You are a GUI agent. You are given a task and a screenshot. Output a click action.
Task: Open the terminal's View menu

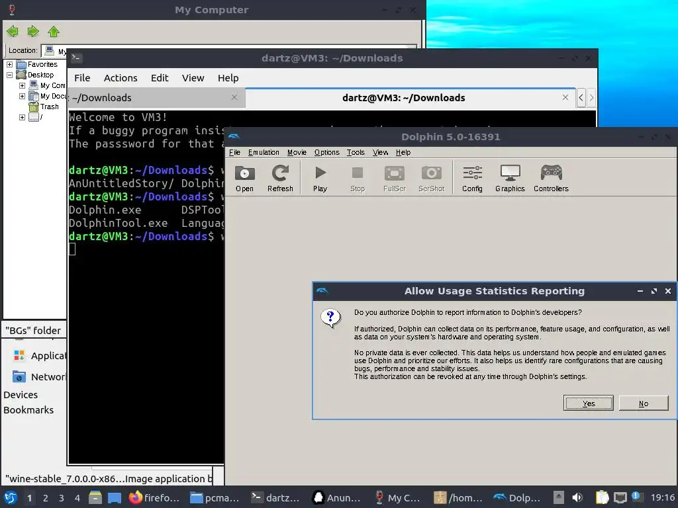coord(193,78)
